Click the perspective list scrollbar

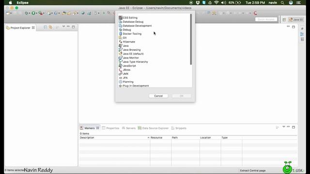pyautogui.click(x=191, y=40)
